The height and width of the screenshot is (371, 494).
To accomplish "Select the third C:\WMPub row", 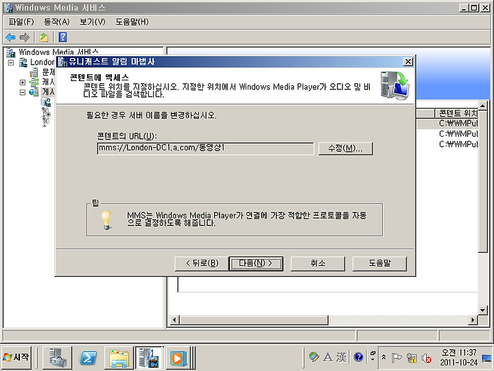I will [458, 144].
